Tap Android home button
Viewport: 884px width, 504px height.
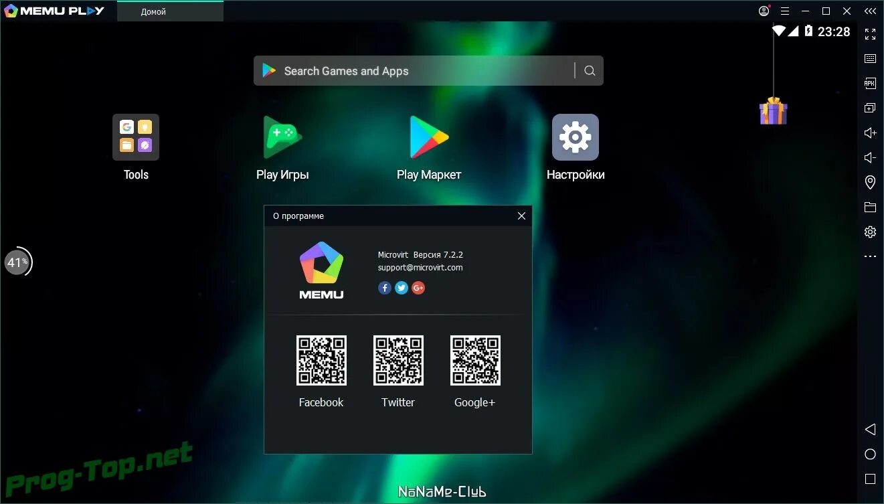870,454
